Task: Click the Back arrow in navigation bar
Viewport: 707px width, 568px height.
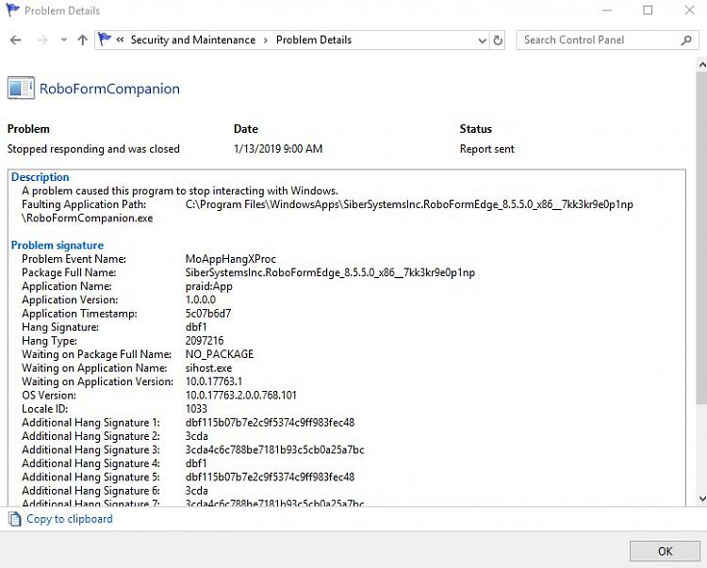Action: 15,41
